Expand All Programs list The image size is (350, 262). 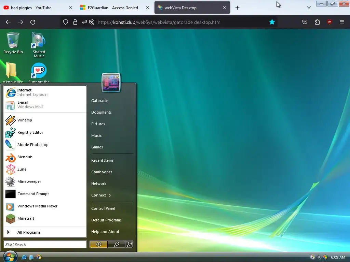(x=45, y=232)
